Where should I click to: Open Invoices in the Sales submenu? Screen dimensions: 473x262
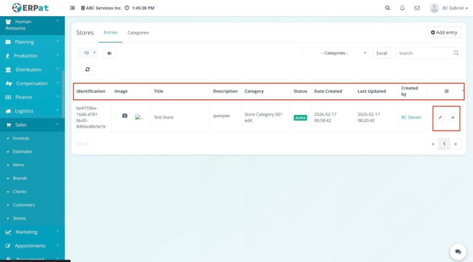click(x=21, y=138)
